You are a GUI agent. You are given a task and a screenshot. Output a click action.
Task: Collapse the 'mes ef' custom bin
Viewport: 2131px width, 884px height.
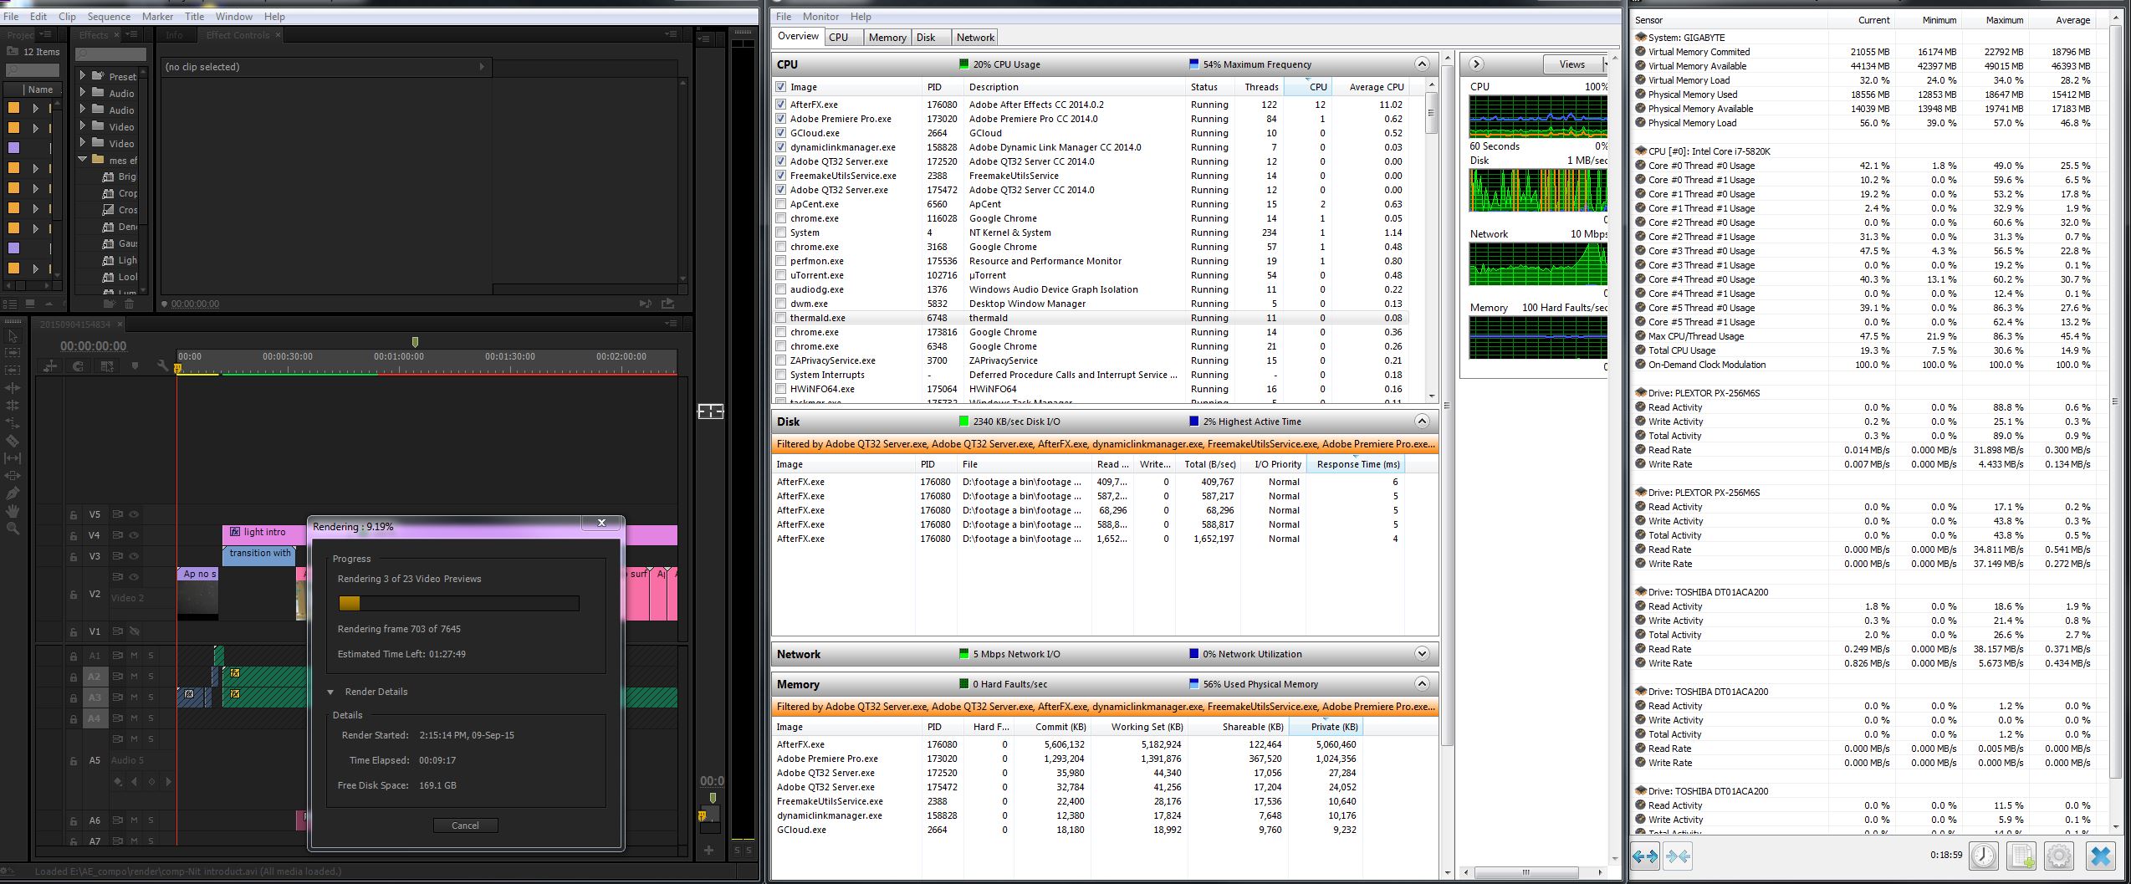click(x=83, y=159)
